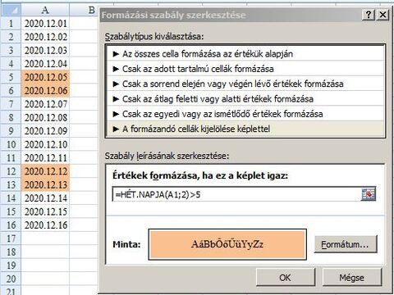Select 'Csak az adott tartalmú cellák formázása'
Image resolution: width=394 pixels, height=295 pixels.
[x=245, y=69]
